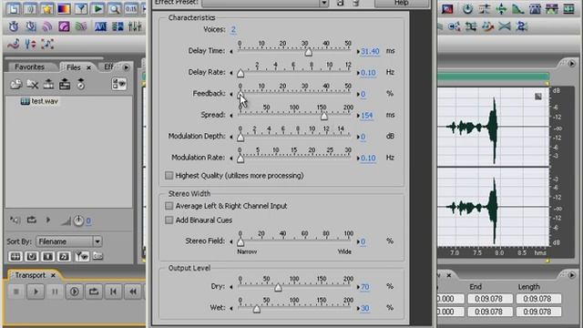
Task: Enable the Add Binaural Cues checkbox
Action: (x=169, y=220)
